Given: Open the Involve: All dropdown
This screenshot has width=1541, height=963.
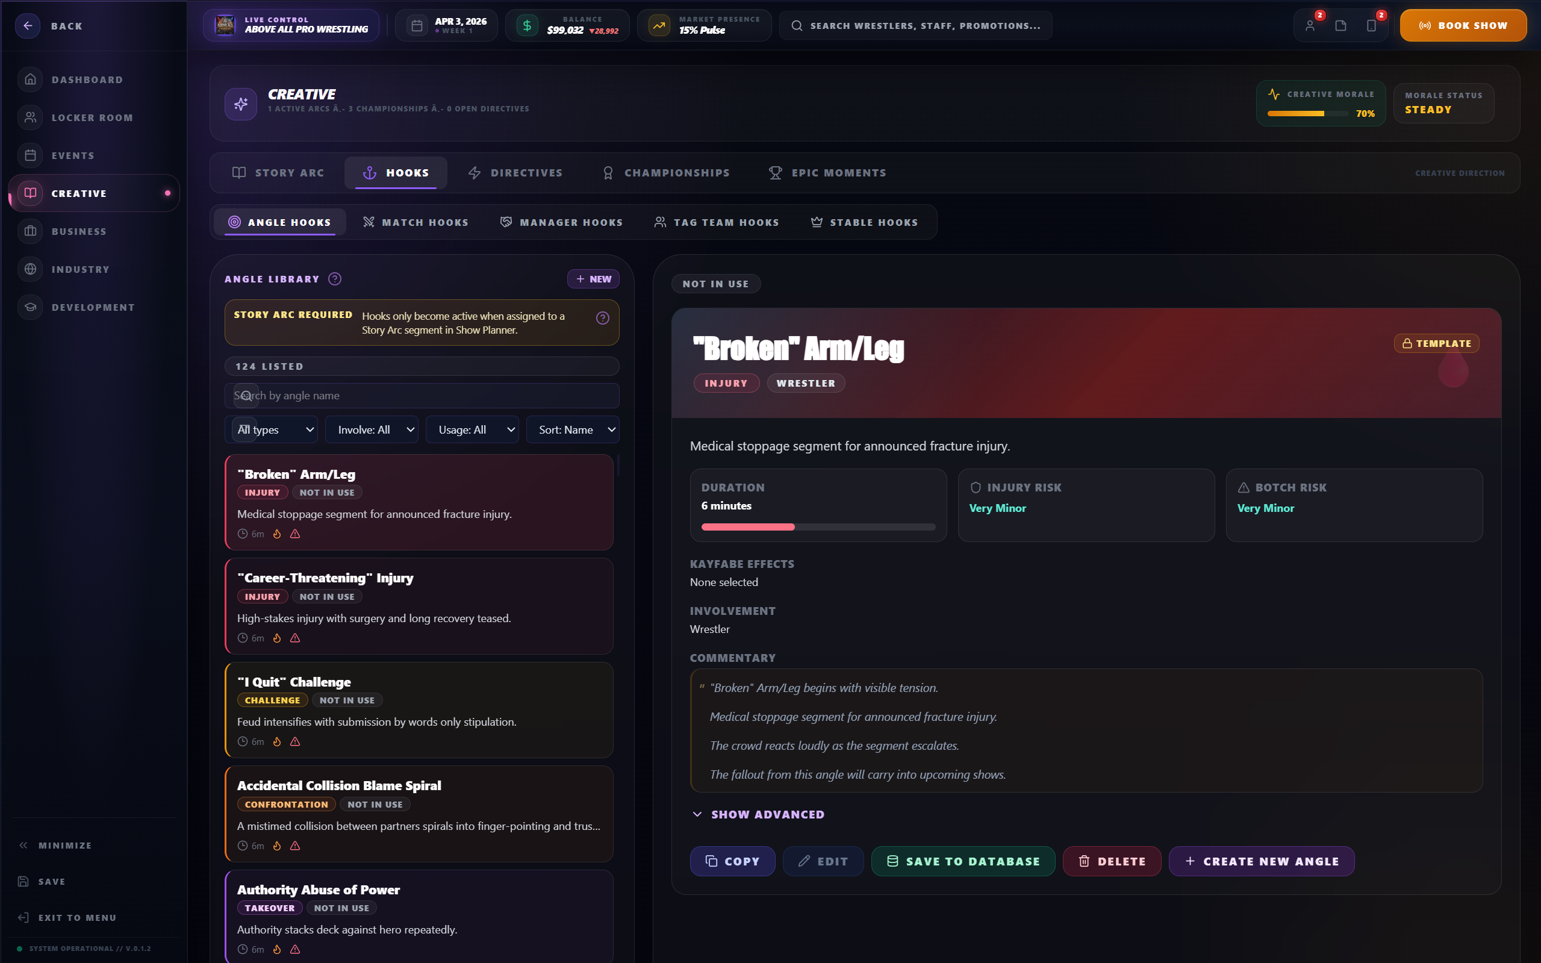Looking at the screenshot, I should (372, 430).
